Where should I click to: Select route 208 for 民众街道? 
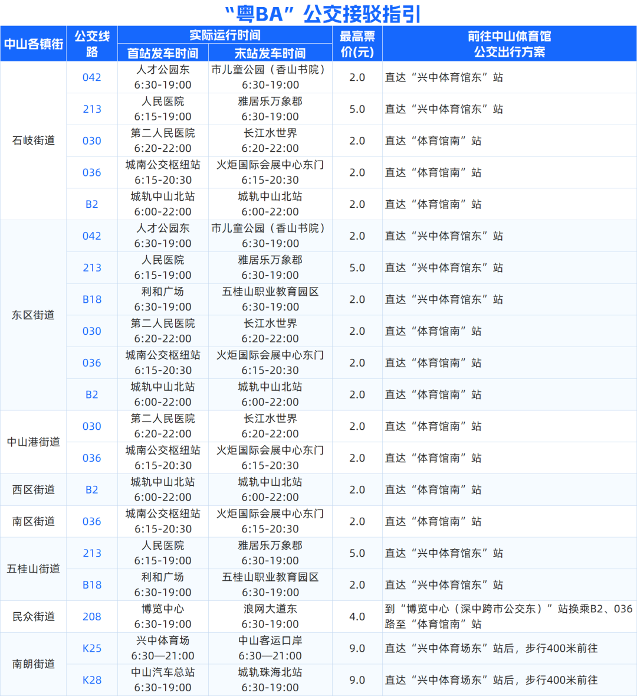pos(92,616)
